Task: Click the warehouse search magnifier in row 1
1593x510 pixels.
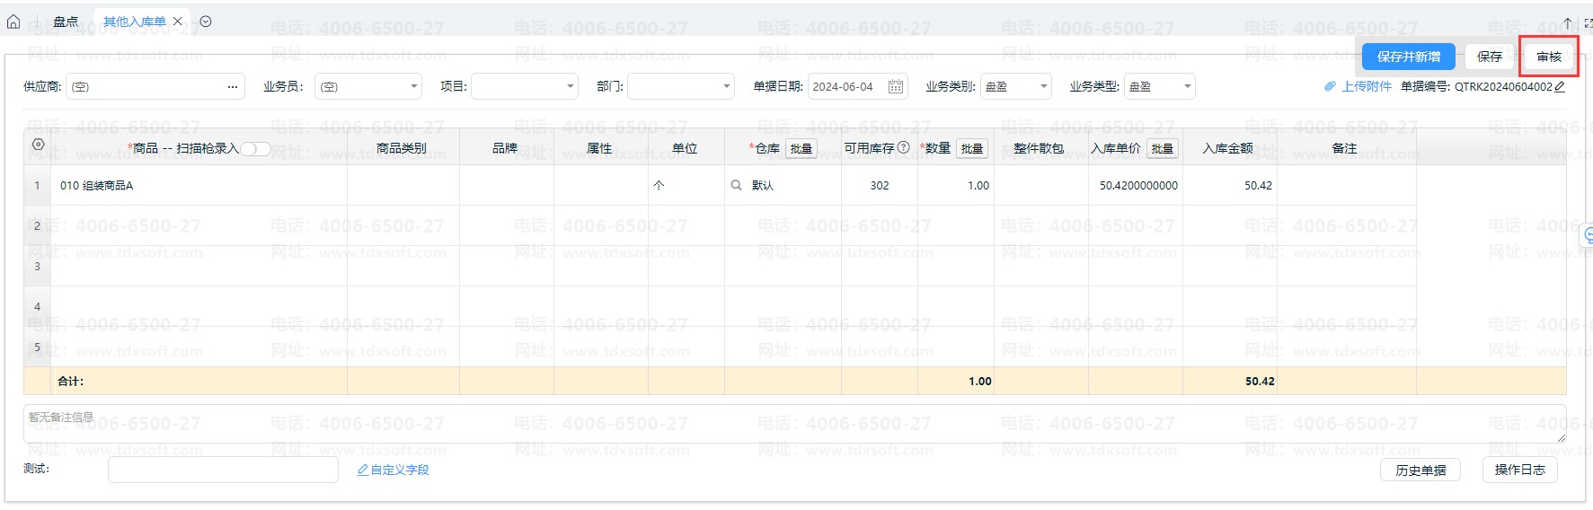Action: coord(736,186)
